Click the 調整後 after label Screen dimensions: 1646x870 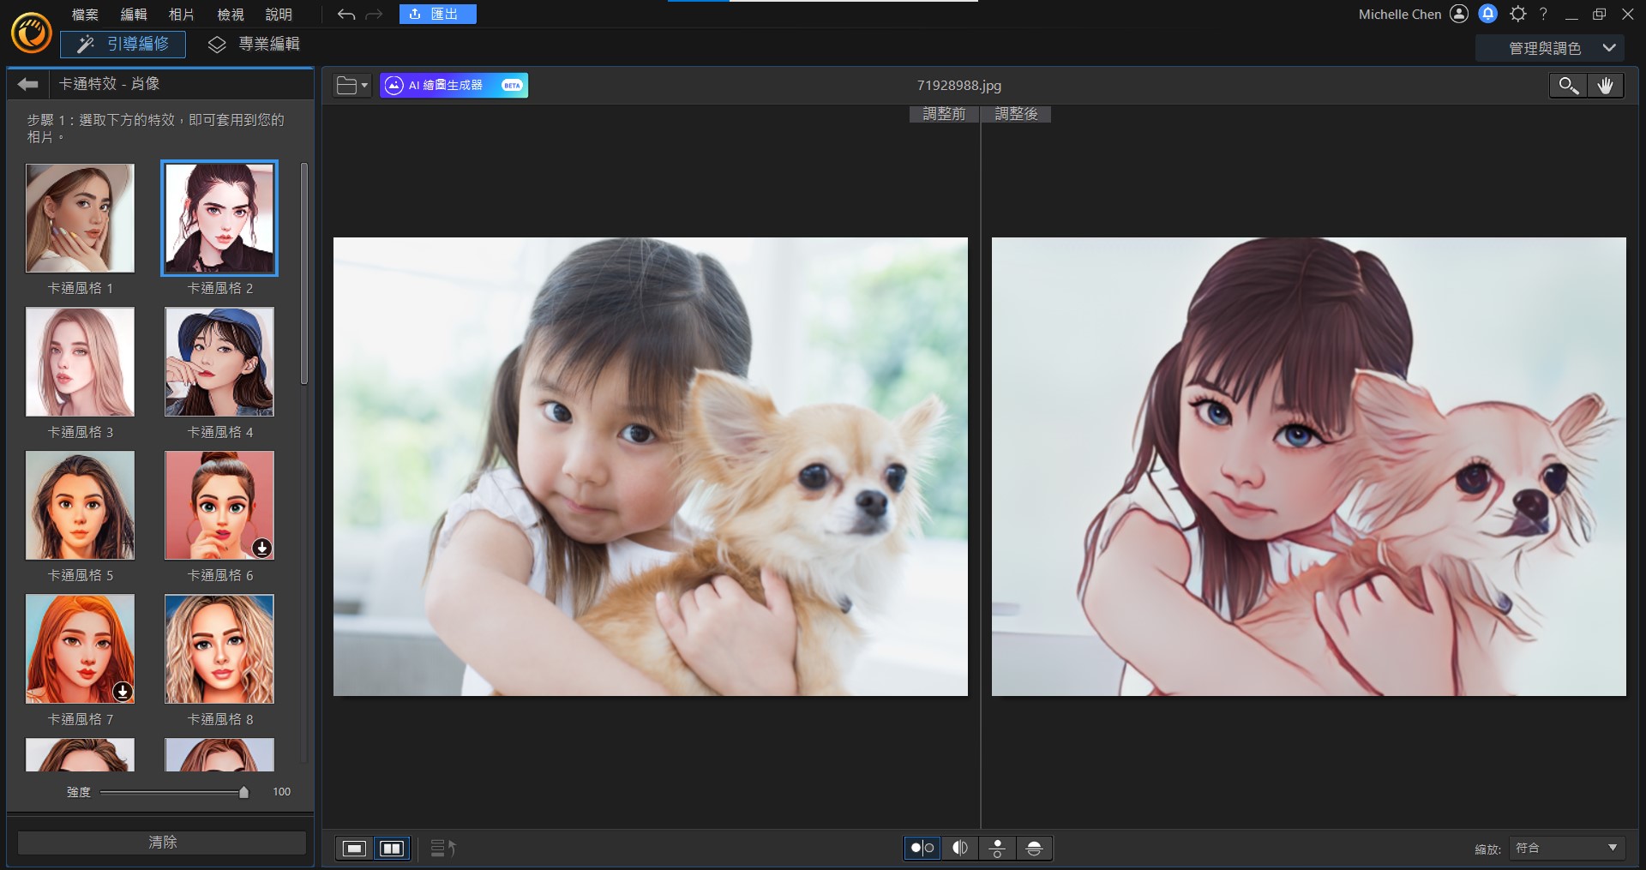click(1016, 114)
